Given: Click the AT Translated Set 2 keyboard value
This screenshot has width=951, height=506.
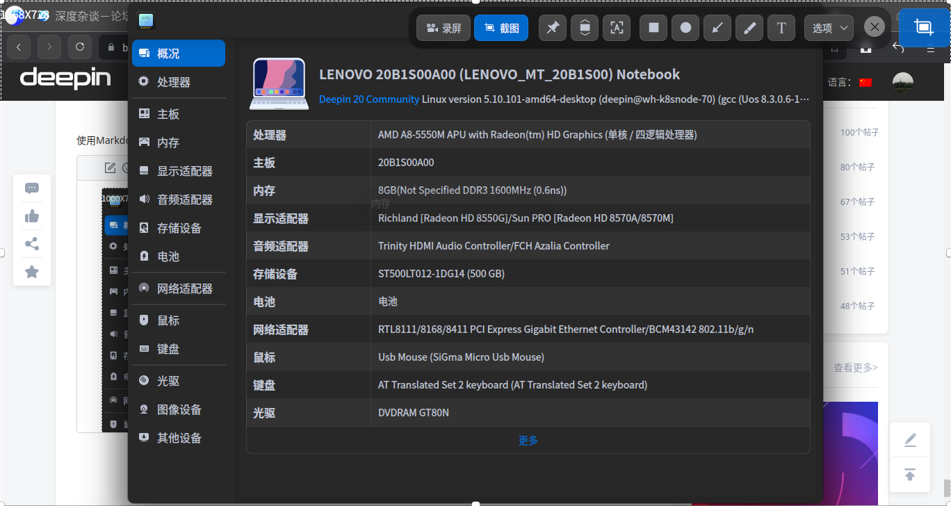Looking at the screenshot, I should point(512,385).
